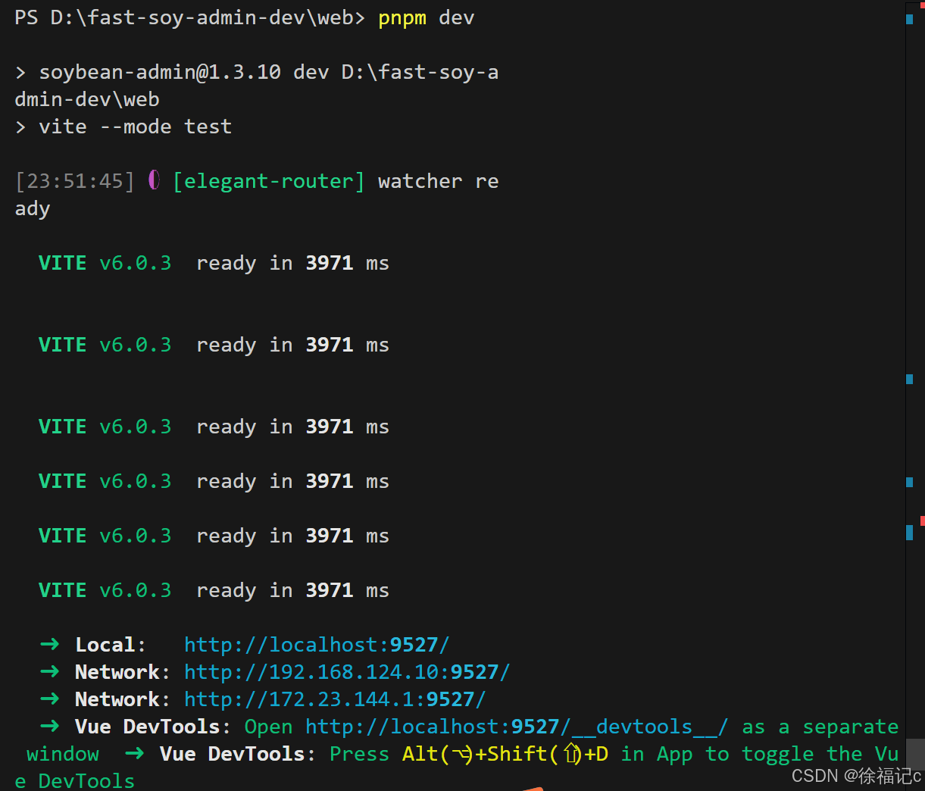Viewport: 925px width, 791px height.
Task: Click the 'soybean-admin@1.3.10 dev' script line
Action: [183, 72]
